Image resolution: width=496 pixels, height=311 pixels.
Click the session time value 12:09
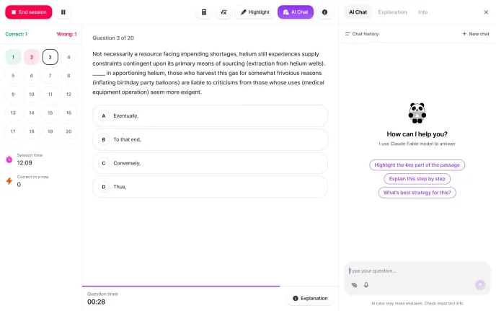25,163
